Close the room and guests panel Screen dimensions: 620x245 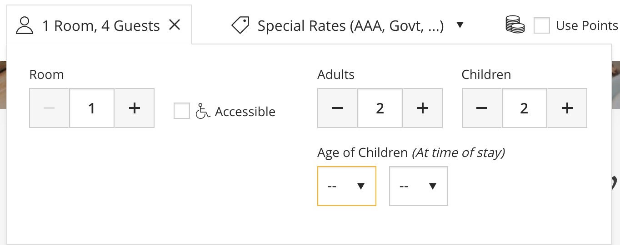pos(175,25)
